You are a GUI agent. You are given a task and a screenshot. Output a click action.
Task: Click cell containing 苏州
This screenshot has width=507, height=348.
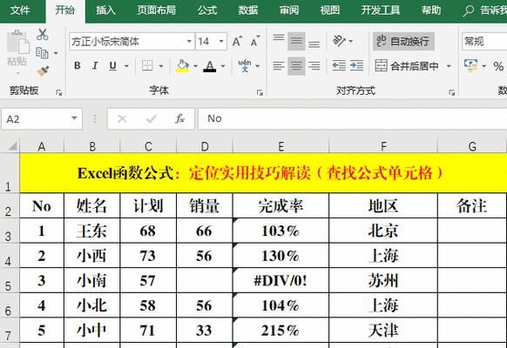pyautogui.click(x=383, y=280)
